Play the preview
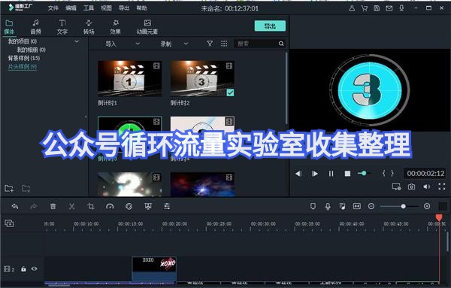The height and width of the screenshot is (288, 451). (315, 174)
